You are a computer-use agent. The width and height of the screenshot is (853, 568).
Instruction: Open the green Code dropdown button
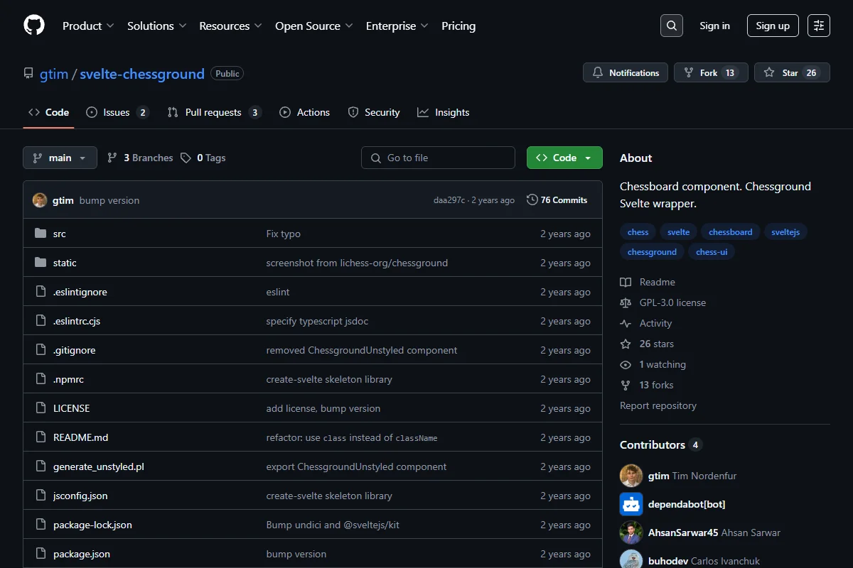tap(564, 158)
